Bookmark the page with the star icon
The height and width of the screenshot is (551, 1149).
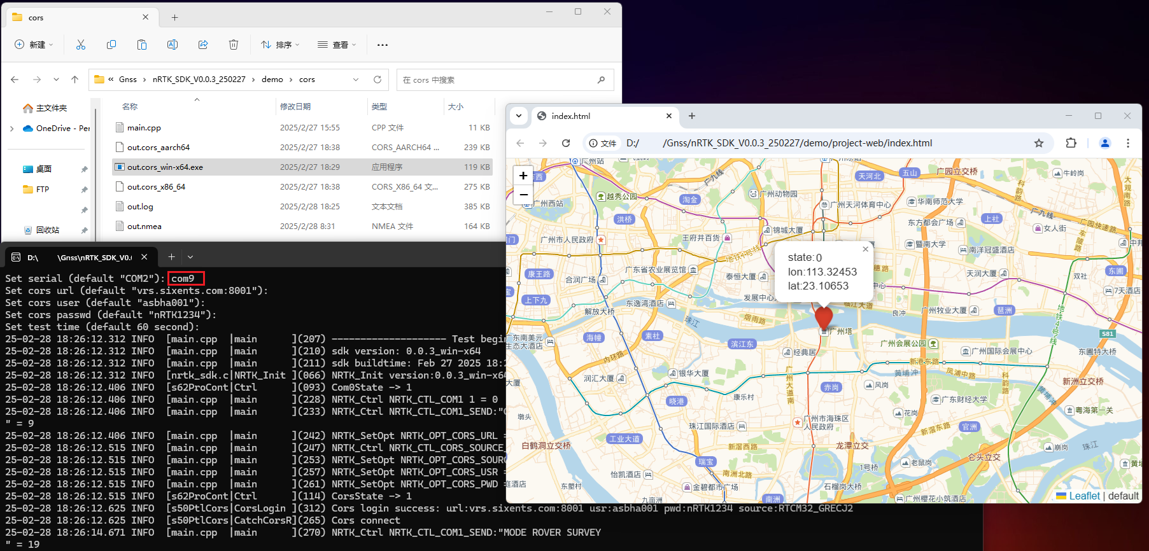(x=1039, y=143)
